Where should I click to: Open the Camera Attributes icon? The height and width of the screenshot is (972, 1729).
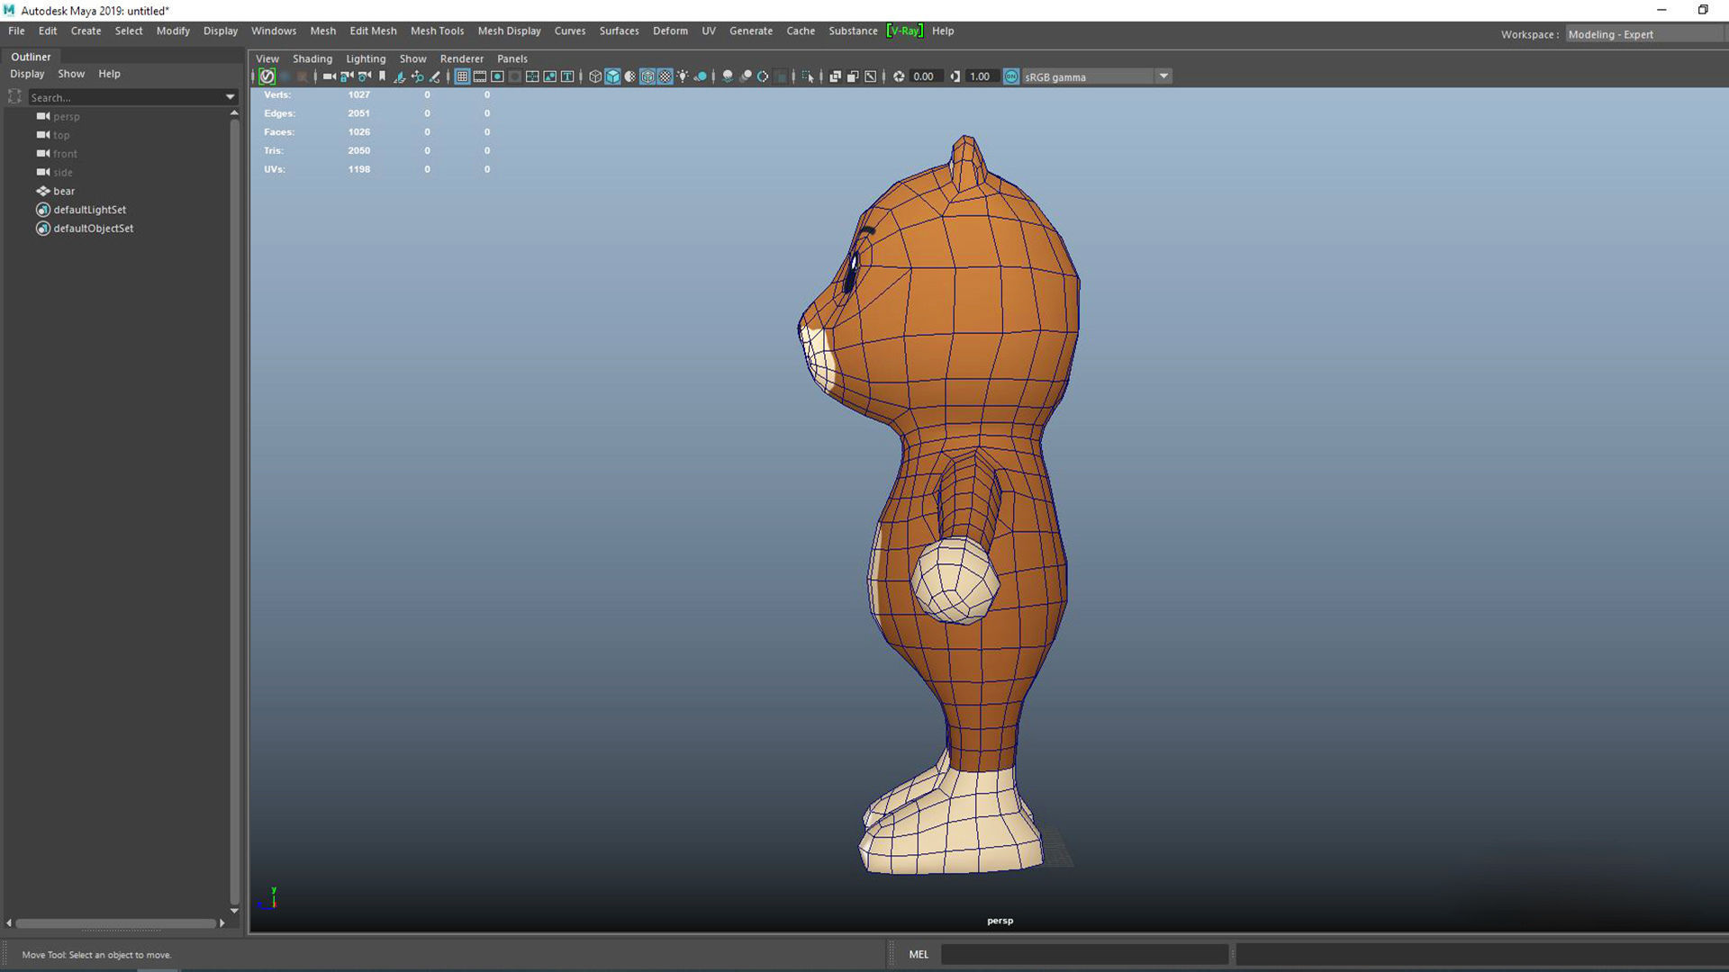[365, 76]
